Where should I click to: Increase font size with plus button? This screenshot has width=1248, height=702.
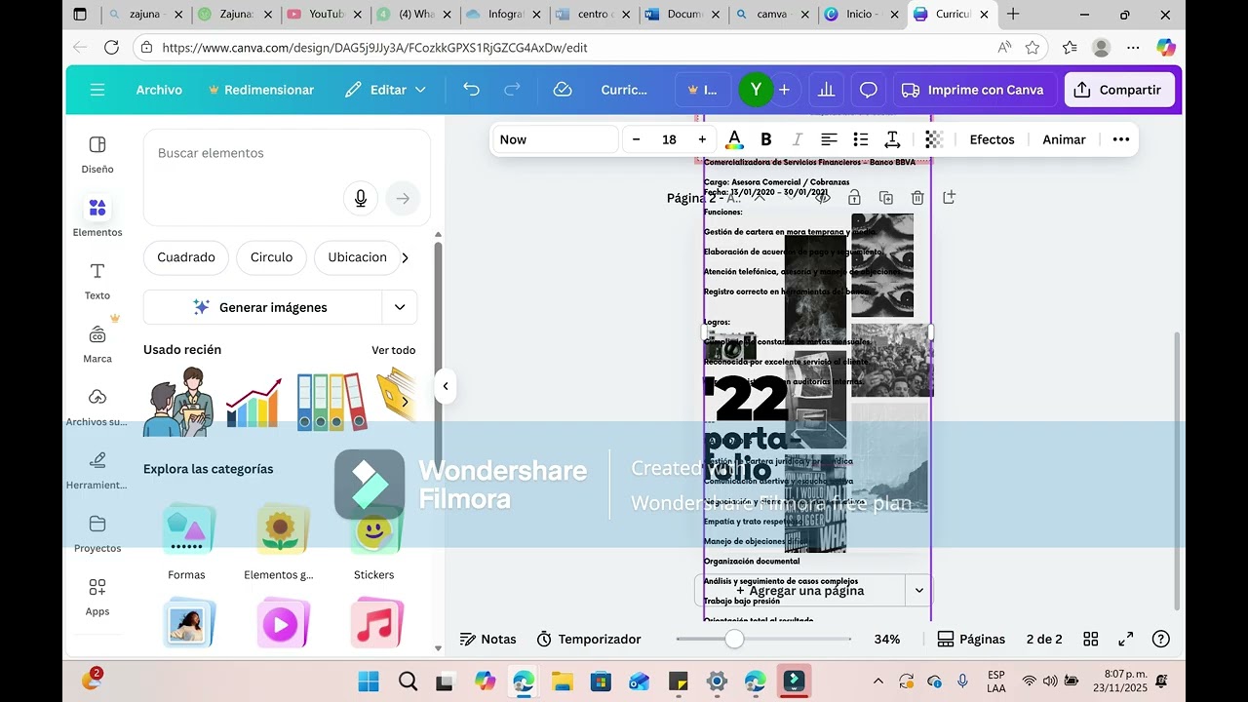(x=702, y=139)
